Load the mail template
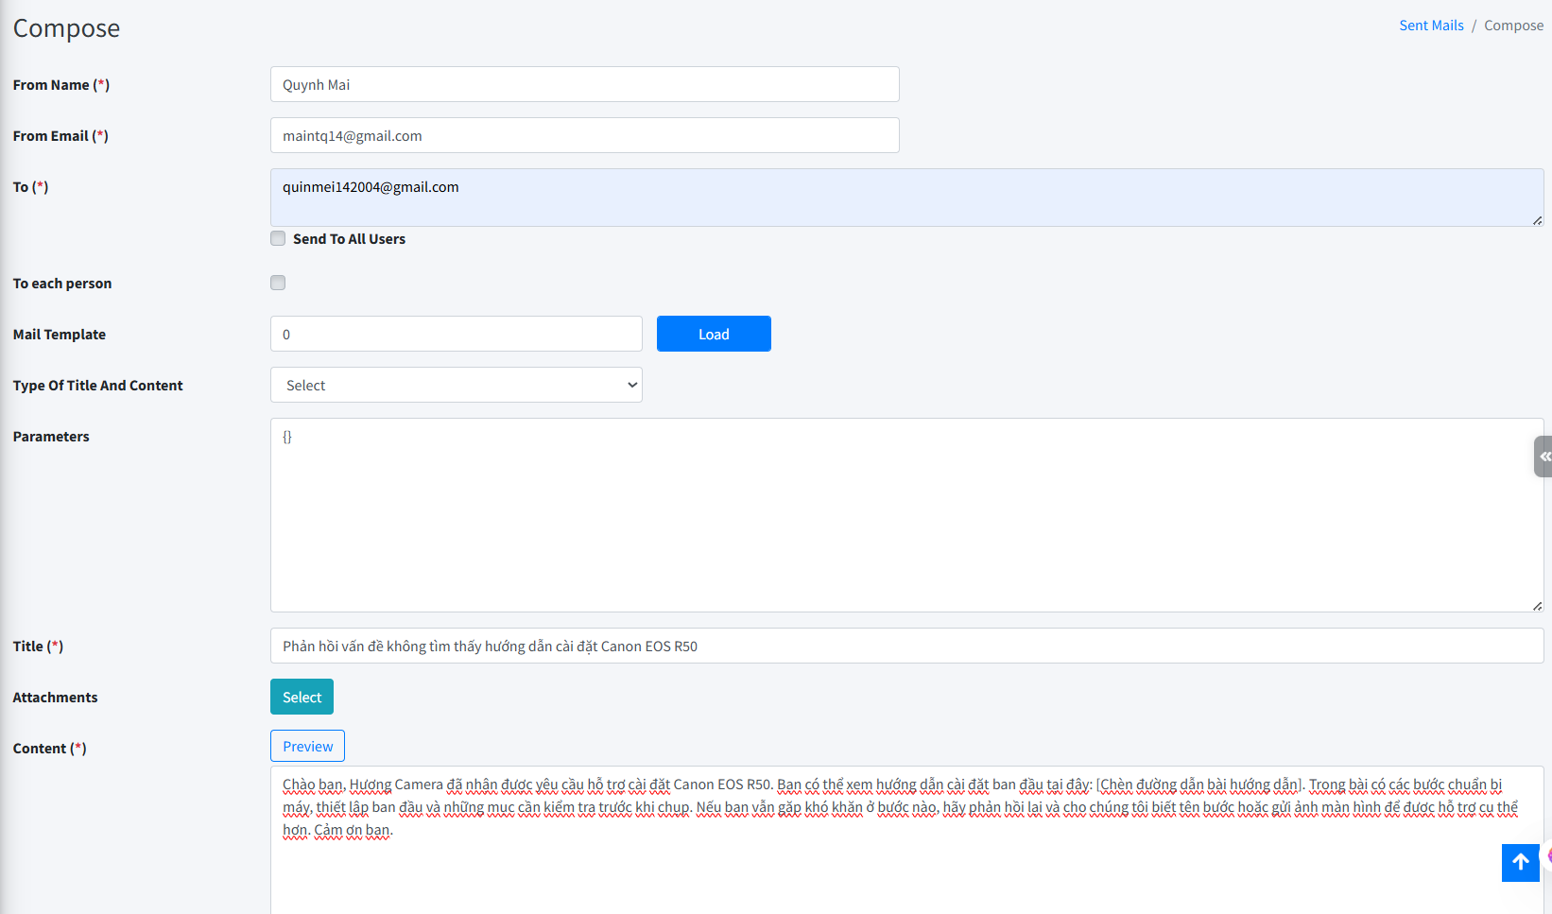Image resolution: width=1552 pixels, height=914 pixels. point(714,334)
